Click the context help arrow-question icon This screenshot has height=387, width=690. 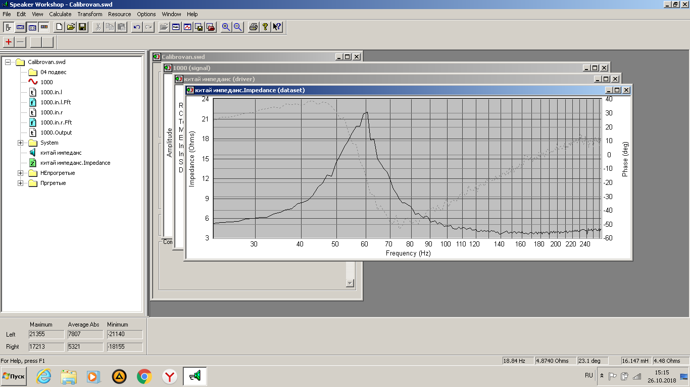tap(277, 27)
